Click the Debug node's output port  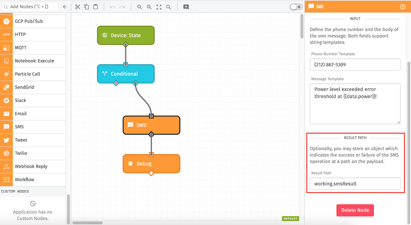click(151, 173)
